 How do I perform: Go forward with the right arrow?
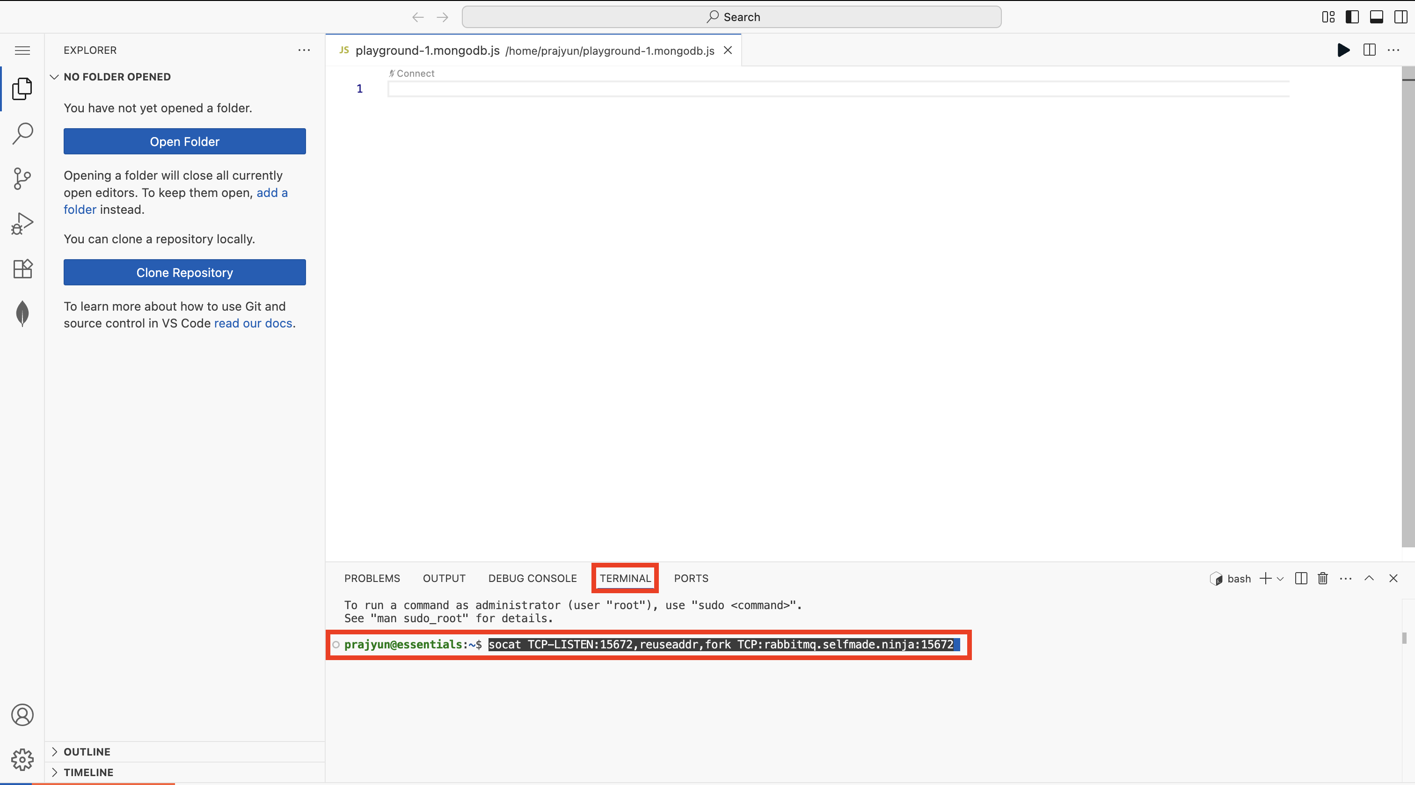coord(442,17)
